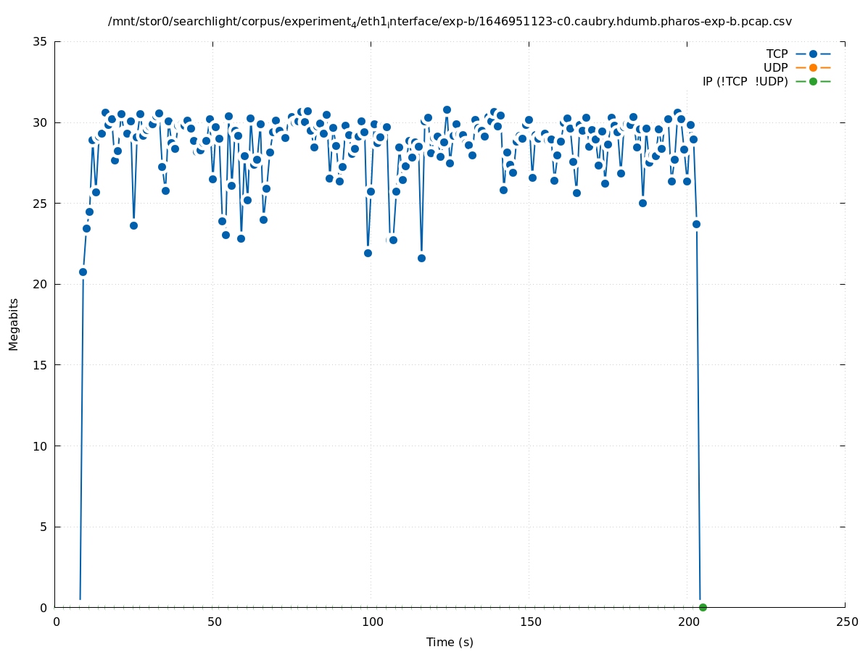868x652 pixels.
Task: Click the 5 tick label on y-axis
Action: (44, 527)
